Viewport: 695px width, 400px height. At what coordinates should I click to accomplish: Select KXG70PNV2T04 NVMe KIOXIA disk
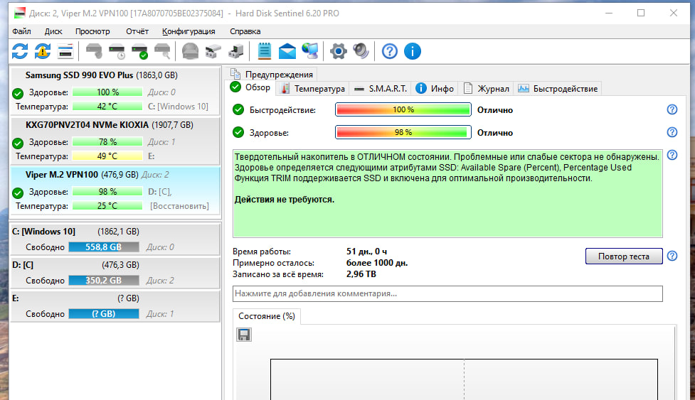pos(115,140)
